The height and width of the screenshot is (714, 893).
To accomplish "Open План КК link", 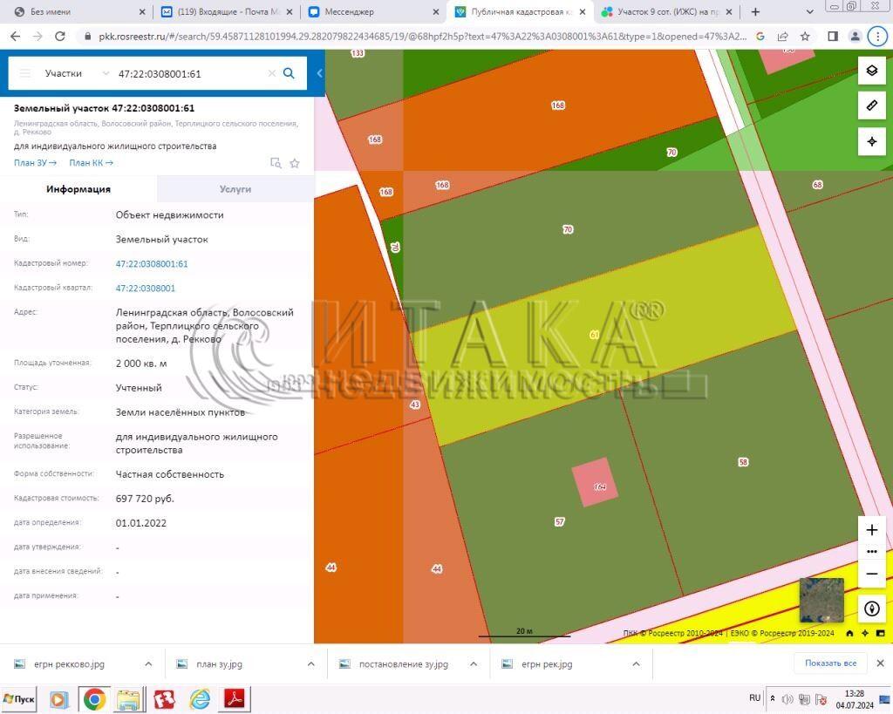I will pos(91,163).
